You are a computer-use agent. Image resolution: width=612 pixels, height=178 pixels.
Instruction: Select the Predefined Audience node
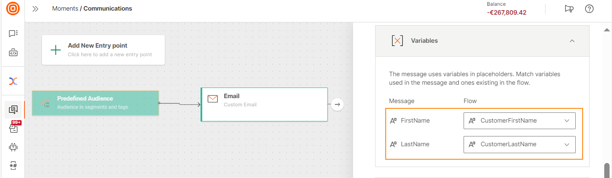[x=95, y=103]
